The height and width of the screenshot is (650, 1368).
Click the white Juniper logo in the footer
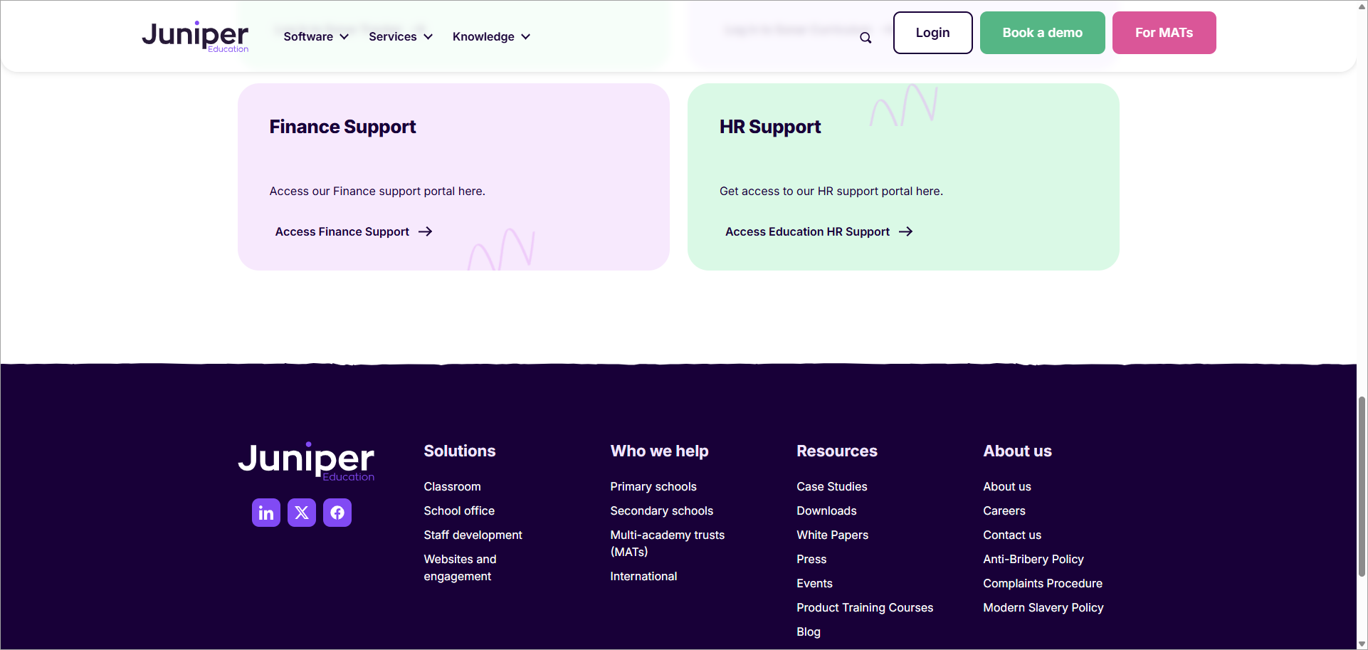click(x=306, y=461)
